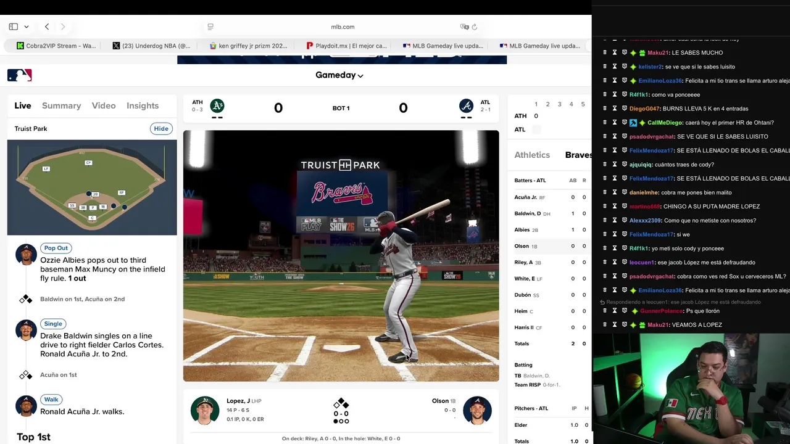790x444 pixels.
Task: Click ban shield icon on martino868 message
Action: [624, 207]
